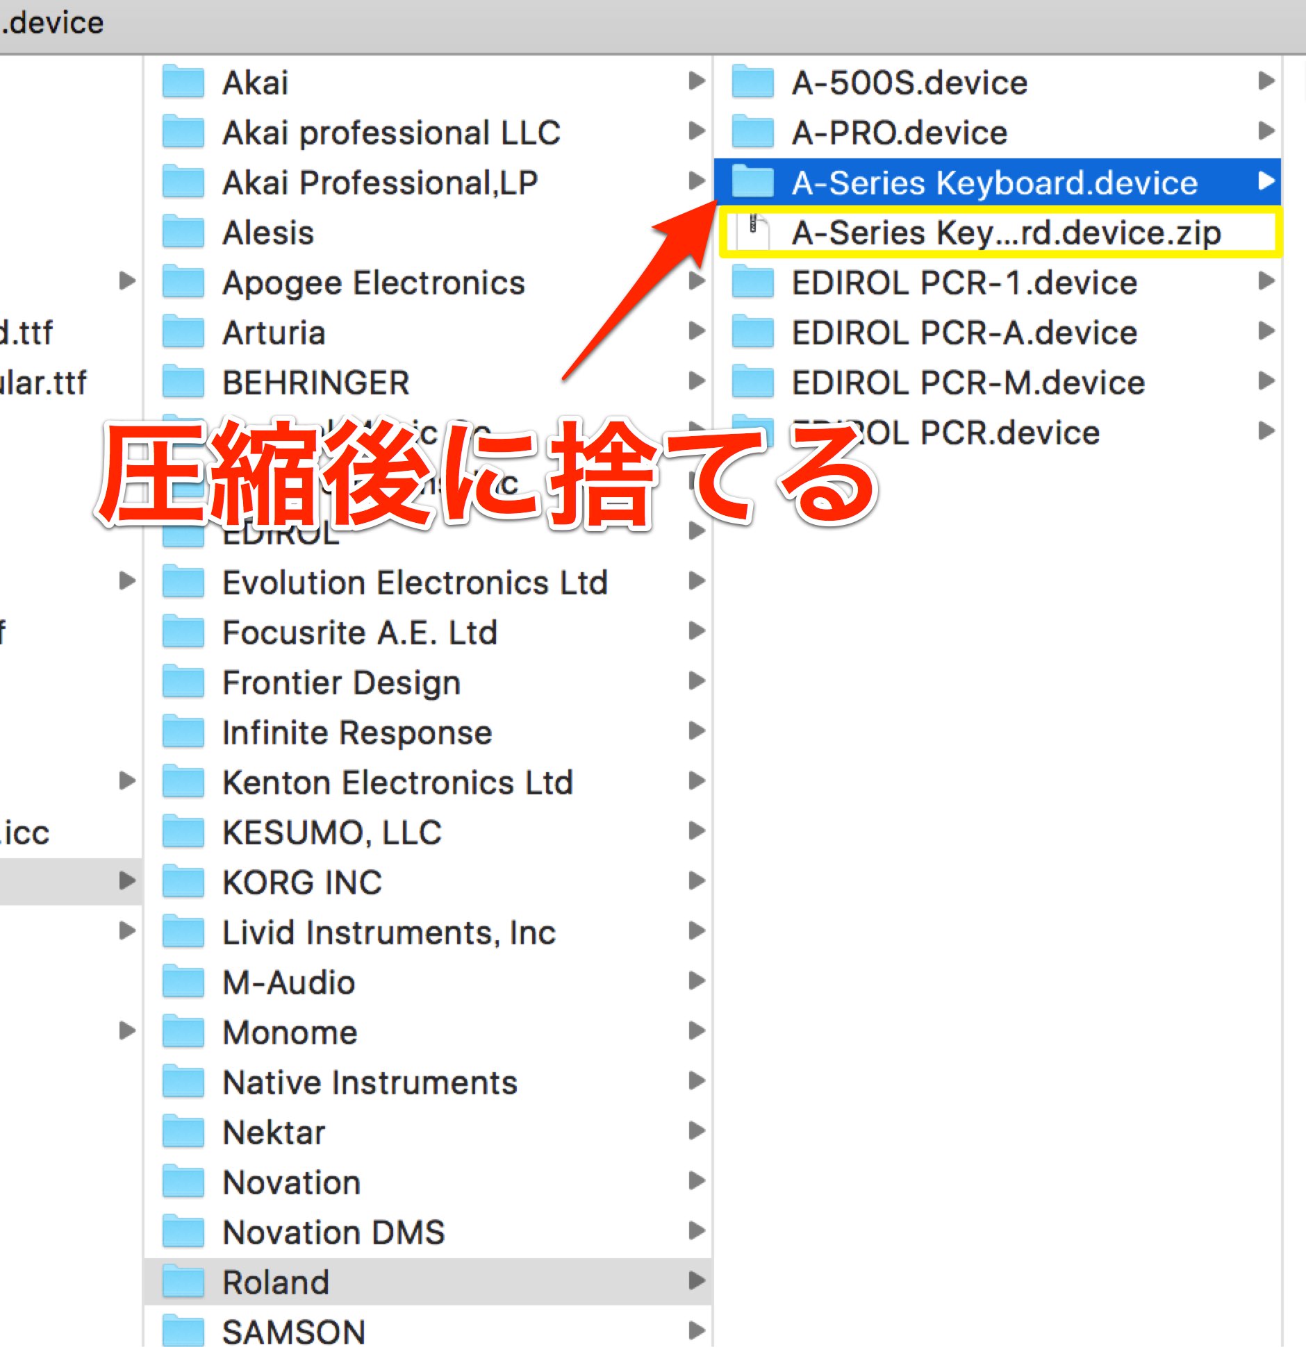Click the Evolution Electronics Ltd folder icon
The width and height of the screenshot is (1306, 1347).
[x=183, y=582]
